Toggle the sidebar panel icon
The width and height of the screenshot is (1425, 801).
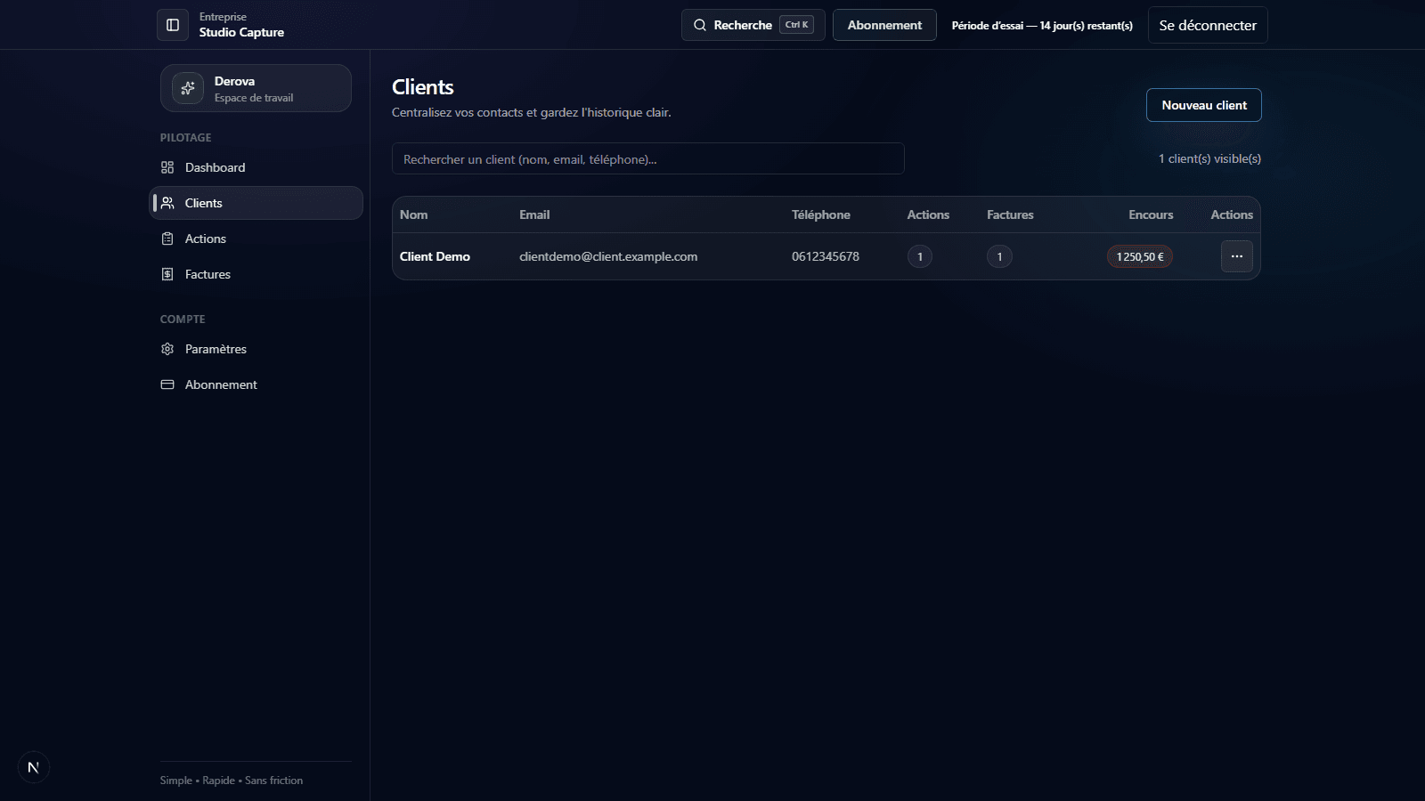[x=173, y=25]
